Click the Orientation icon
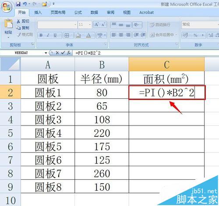219x206 pixels. tap(136, 24)
